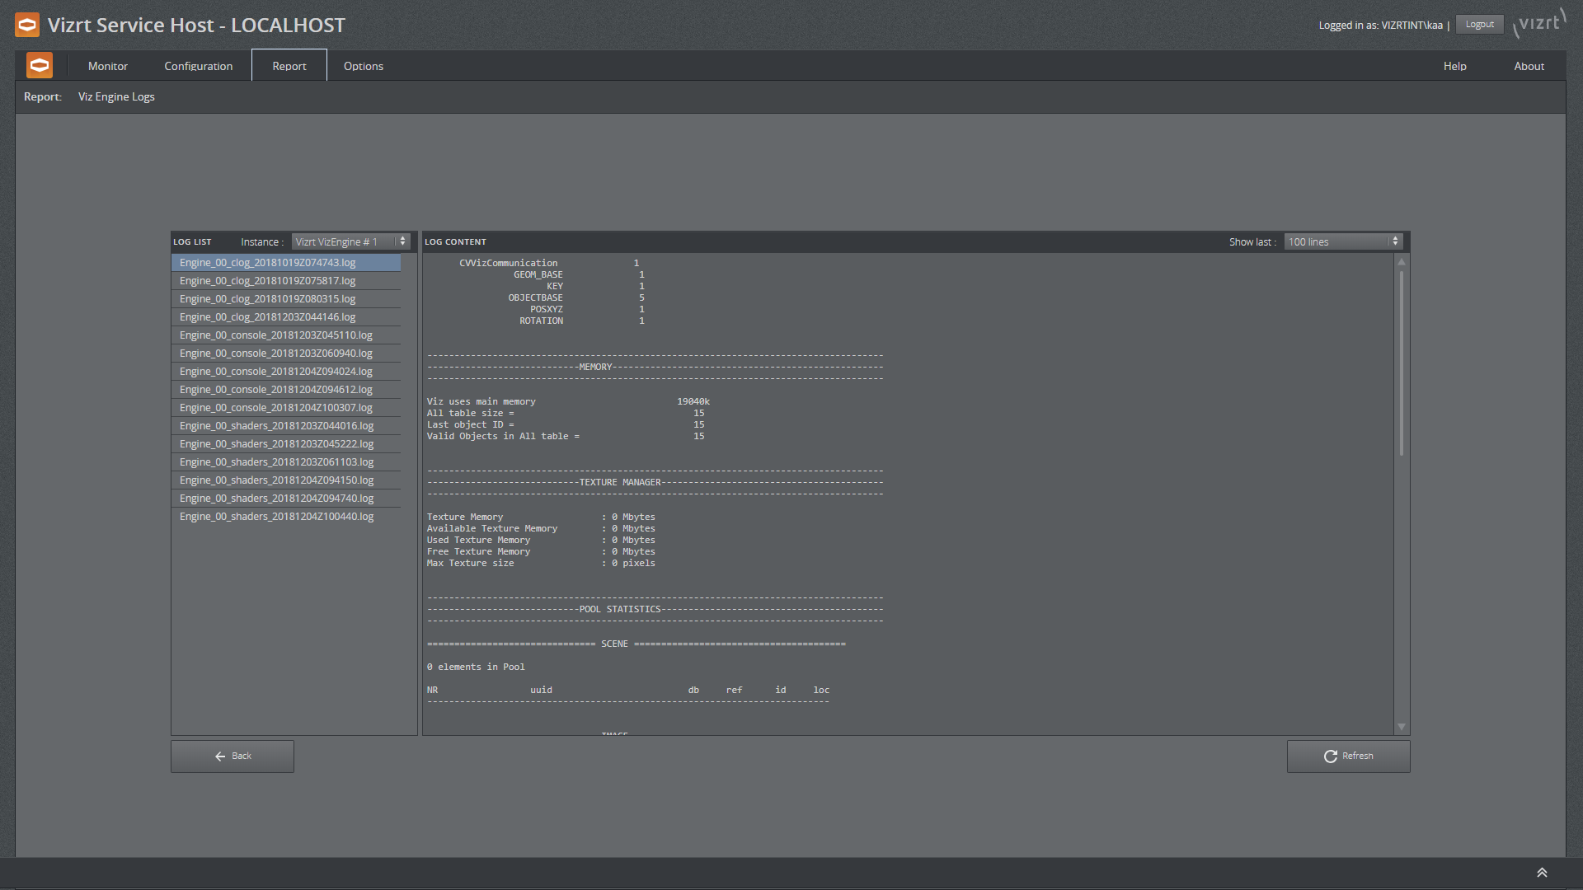1583x890 pixels.
Task: Click the Logout button
Action: pos(1481,24)
